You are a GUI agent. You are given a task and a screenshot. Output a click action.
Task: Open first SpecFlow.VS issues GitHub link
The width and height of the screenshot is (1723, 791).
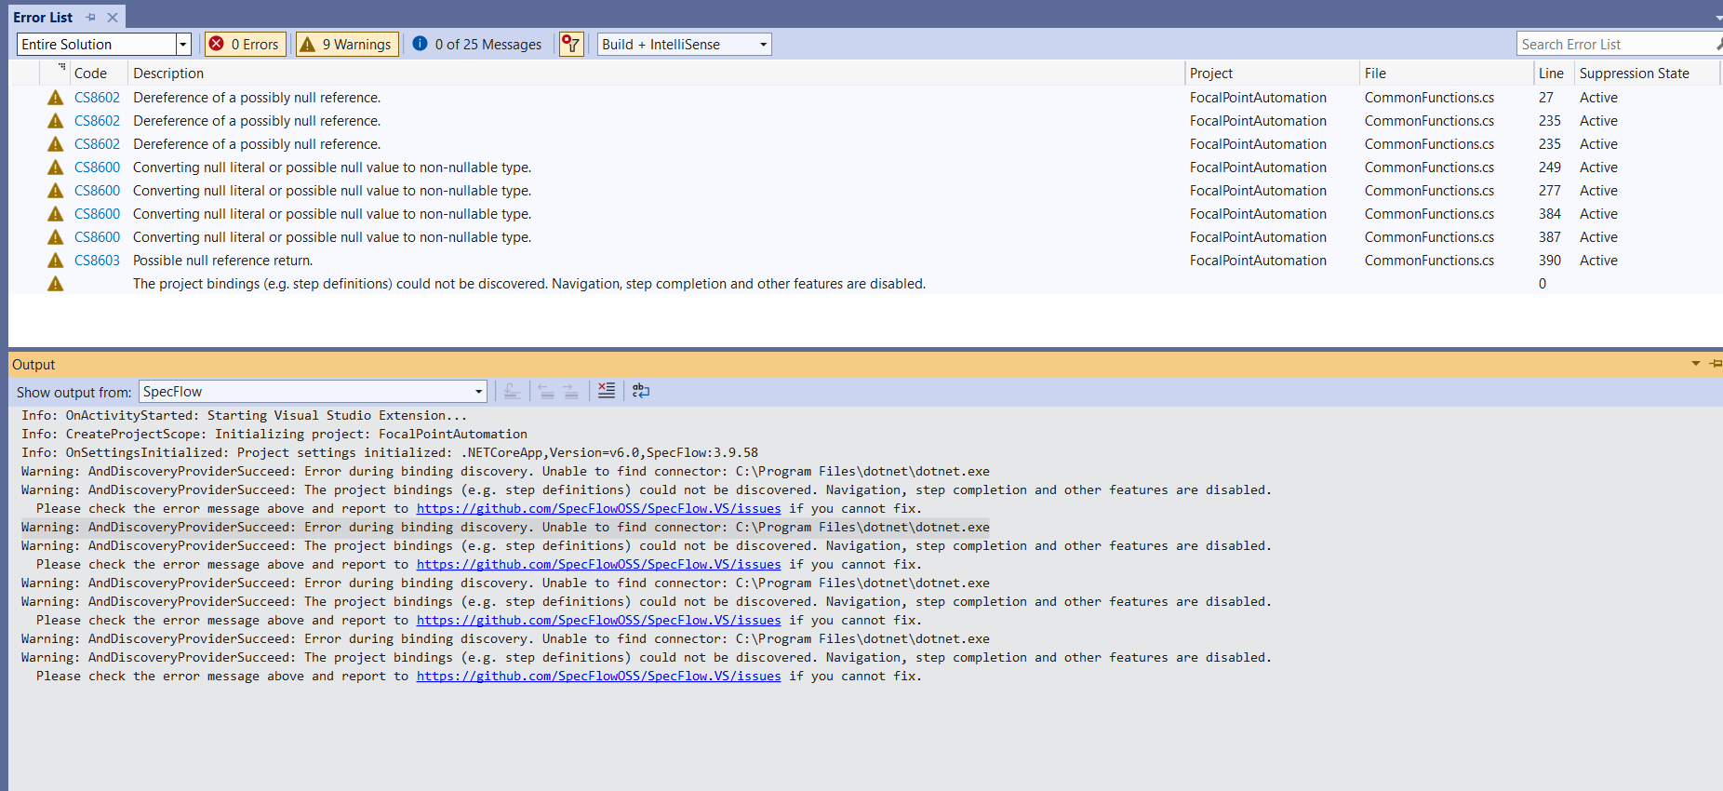click(598, 509)
